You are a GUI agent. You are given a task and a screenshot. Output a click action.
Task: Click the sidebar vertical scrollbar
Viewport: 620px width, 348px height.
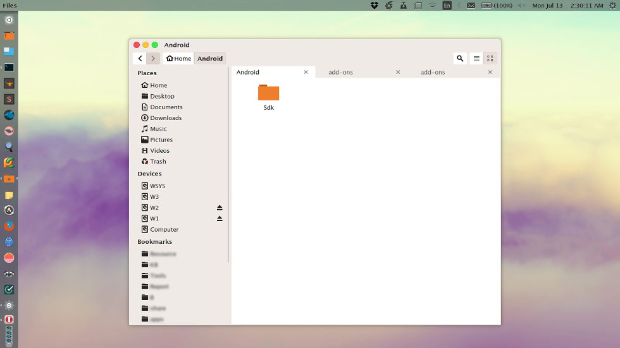[x=228, y=165]
